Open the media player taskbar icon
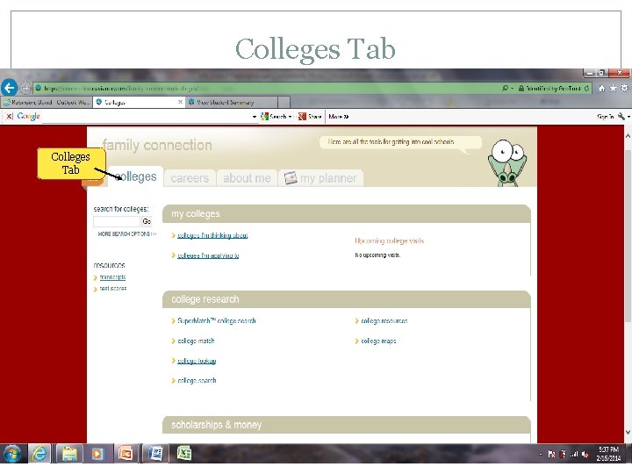This screenshot has height=474, width=632. (97, 454)
